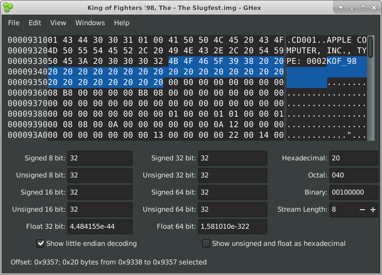Click offset label 00009360
The height and width of the screenshot is (275, 382).
[28, 93]
